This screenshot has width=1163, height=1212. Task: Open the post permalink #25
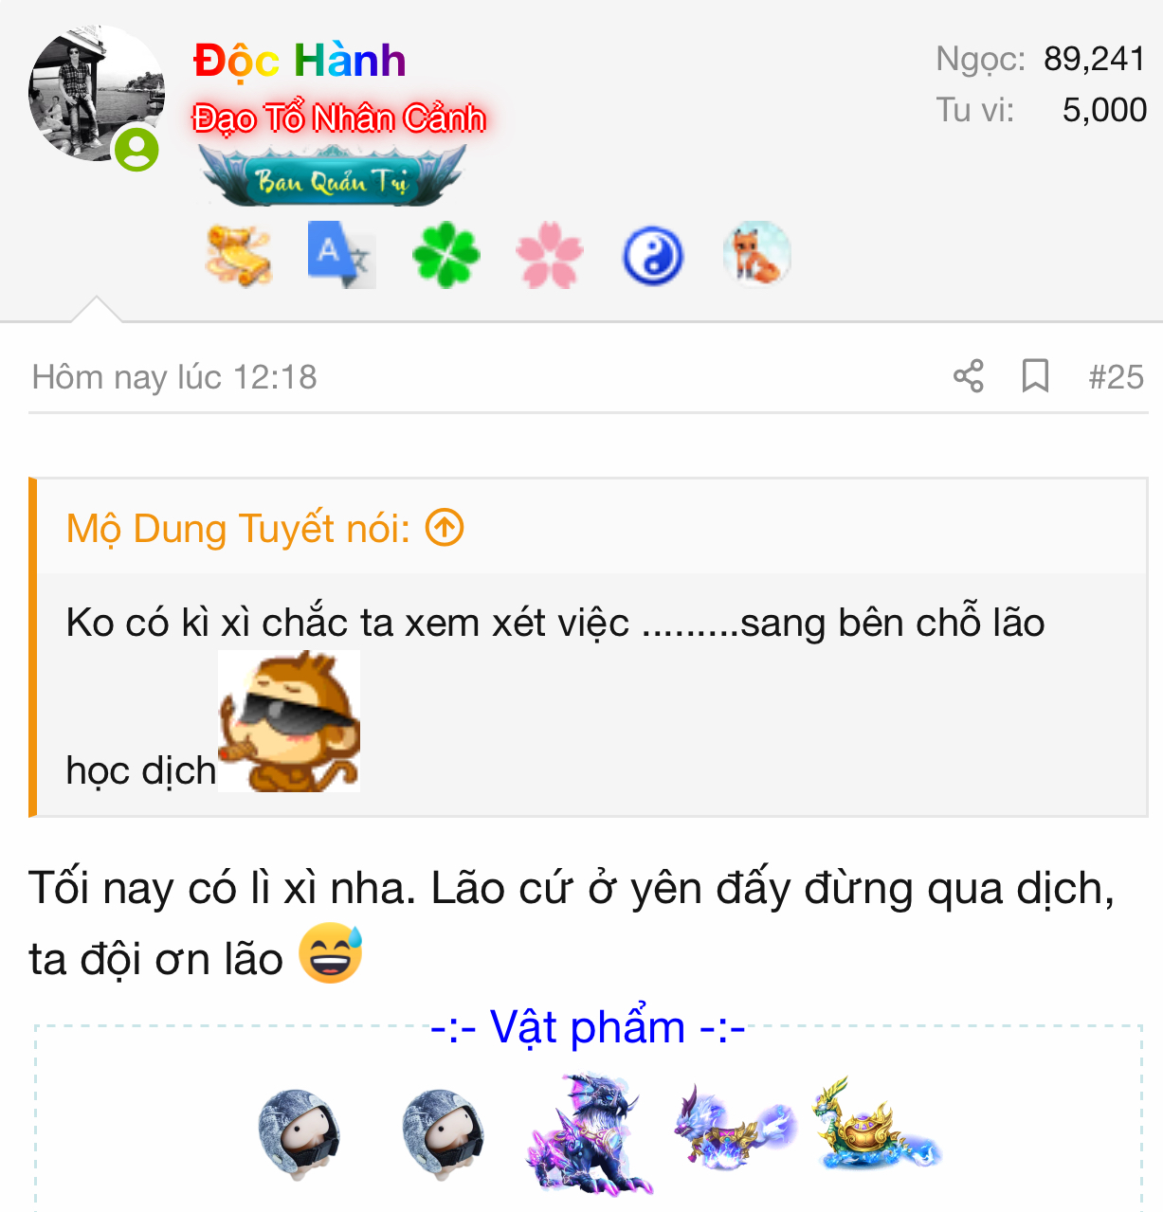tap(1116, 377)
